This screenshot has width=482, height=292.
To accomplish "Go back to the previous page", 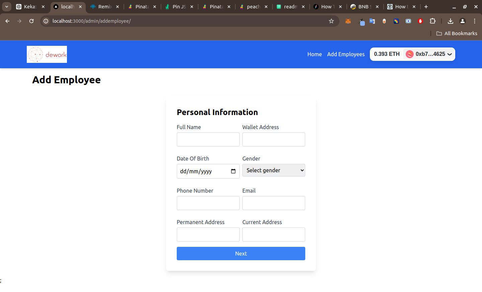I will [7, 21].
